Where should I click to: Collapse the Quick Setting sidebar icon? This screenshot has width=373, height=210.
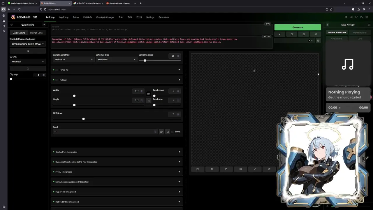click(x=11, y=25)
